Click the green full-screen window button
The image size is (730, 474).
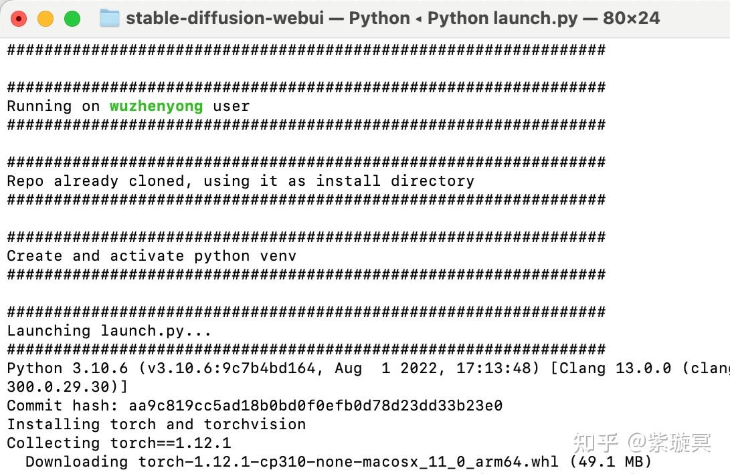click(72, 19)
